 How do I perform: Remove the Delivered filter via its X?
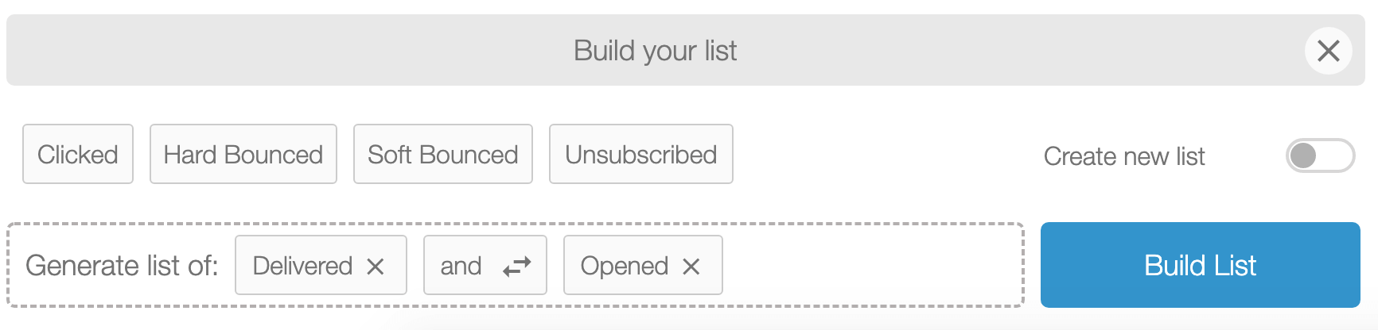tap(376, 267)
